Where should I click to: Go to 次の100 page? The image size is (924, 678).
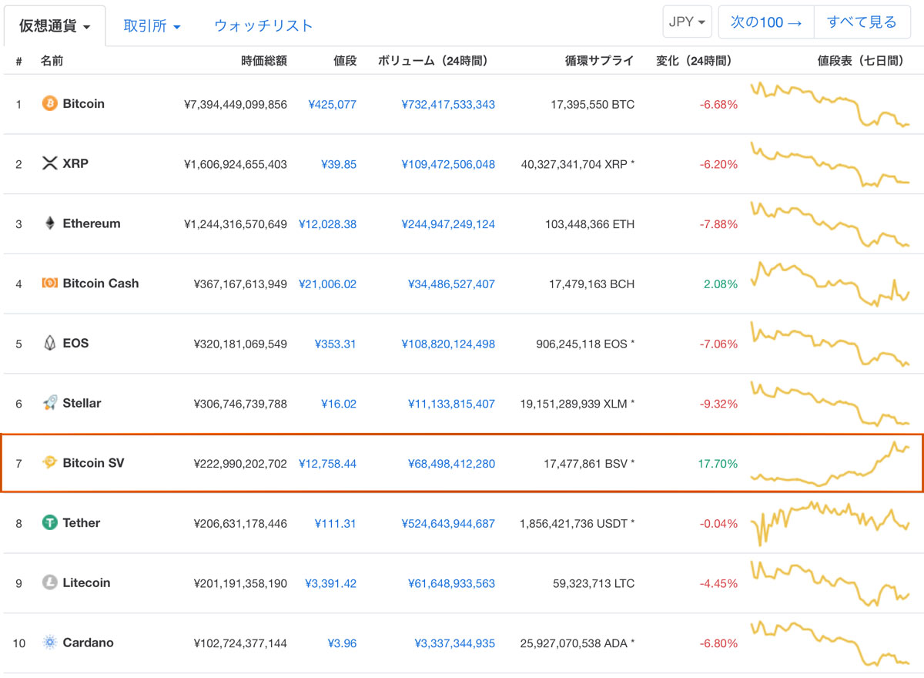[766, 22]
